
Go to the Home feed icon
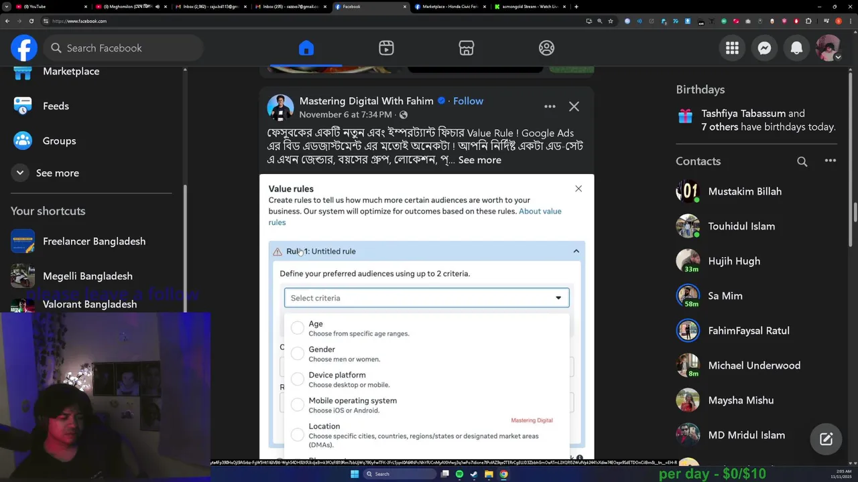point(306,48)
